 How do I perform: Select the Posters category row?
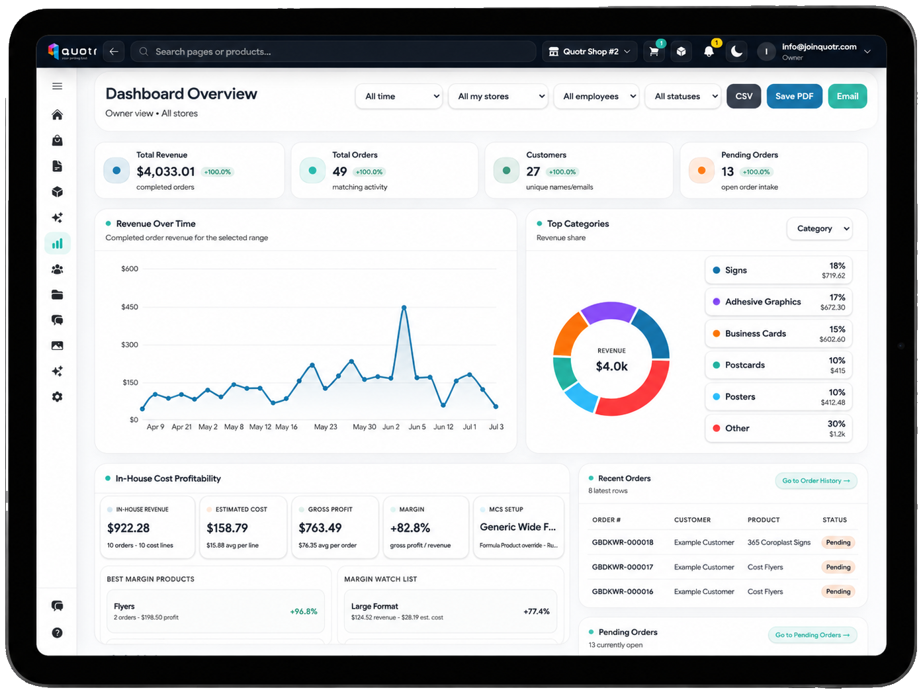point(779,397)
